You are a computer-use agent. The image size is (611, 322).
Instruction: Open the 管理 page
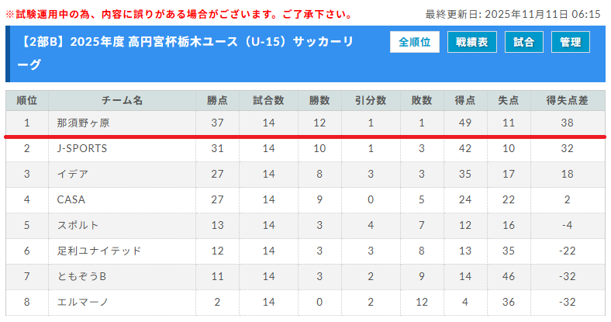click(571, 43)
